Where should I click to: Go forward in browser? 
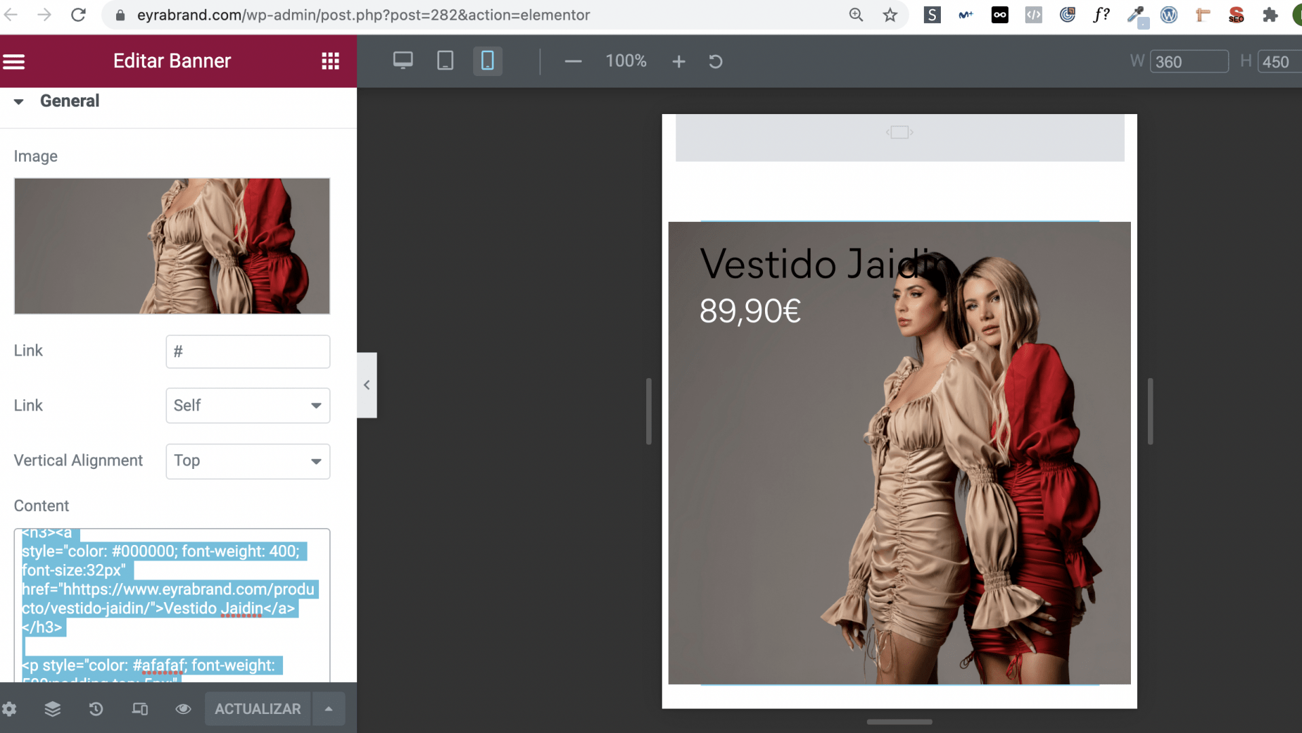44,15
